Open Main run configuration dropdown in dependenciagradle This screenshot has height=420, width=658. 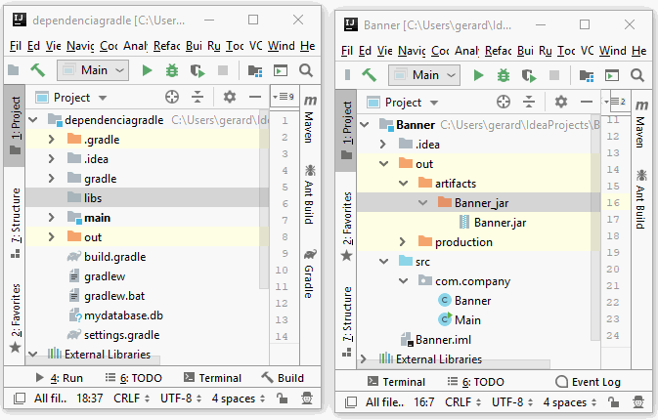[93, 70]
